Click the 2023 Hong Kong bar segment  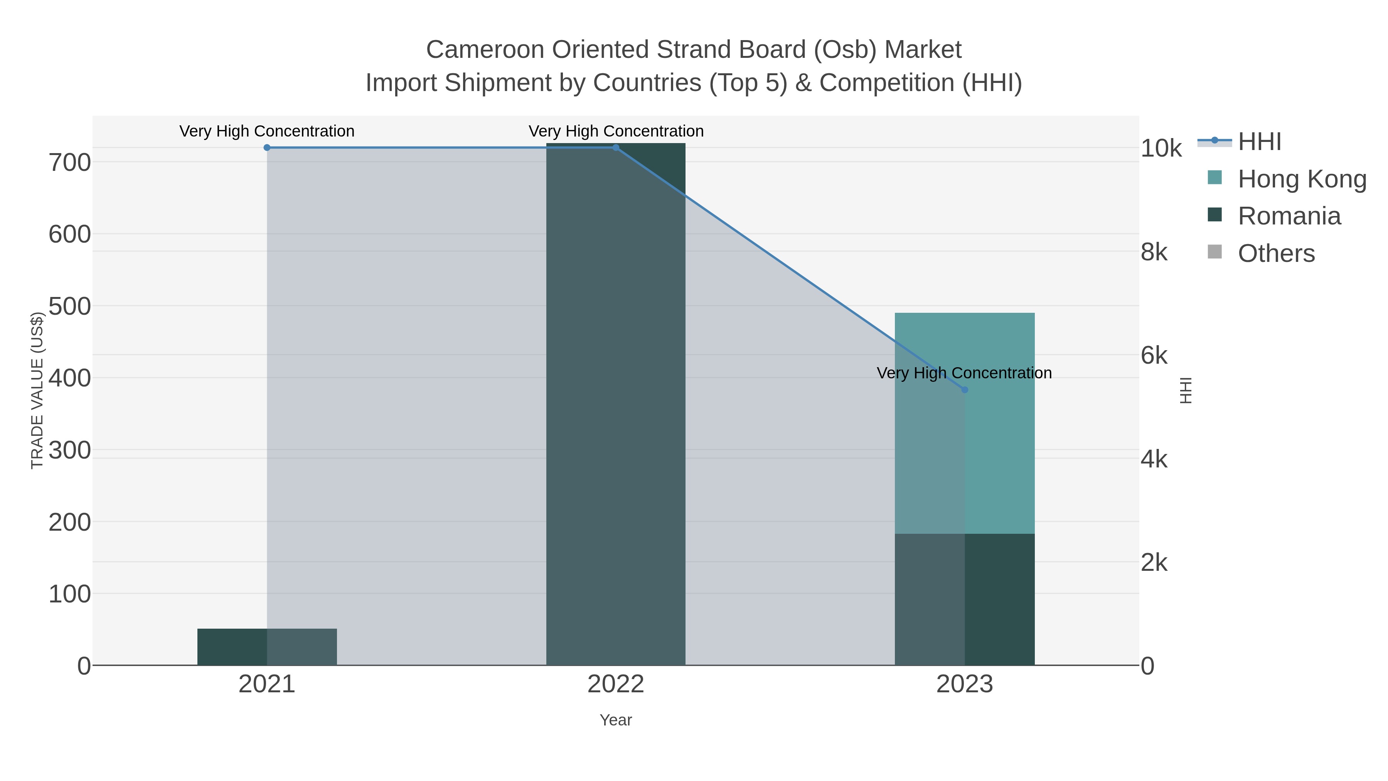coord(965,423)
